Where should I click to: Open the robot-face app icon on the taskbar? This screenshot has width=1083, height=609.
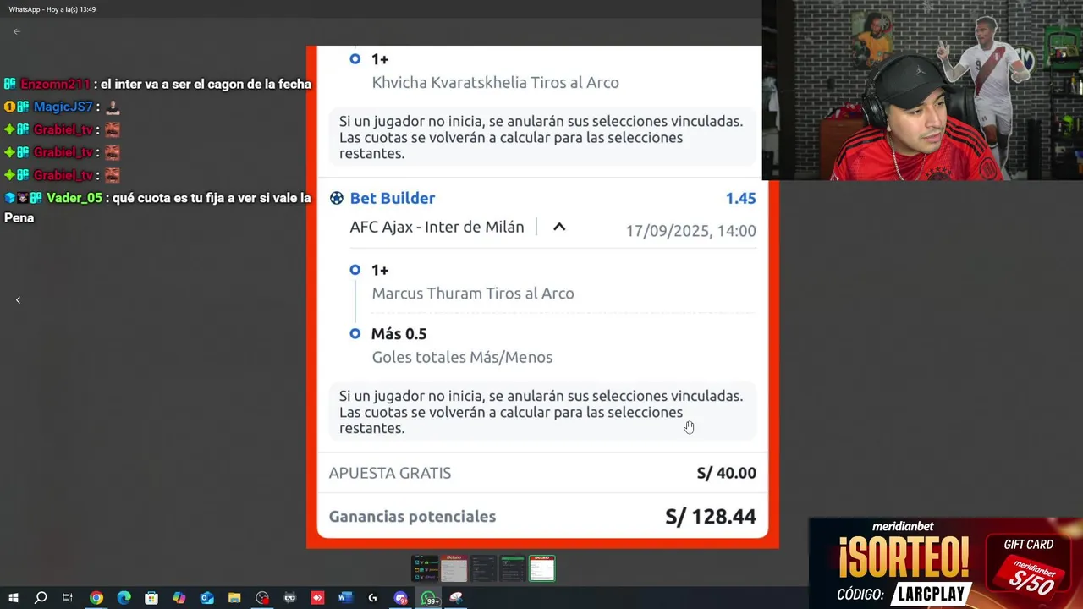(290, 598)
